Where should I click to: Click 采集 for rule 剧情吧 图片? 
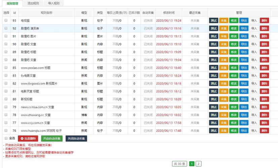tap(224, 36)
